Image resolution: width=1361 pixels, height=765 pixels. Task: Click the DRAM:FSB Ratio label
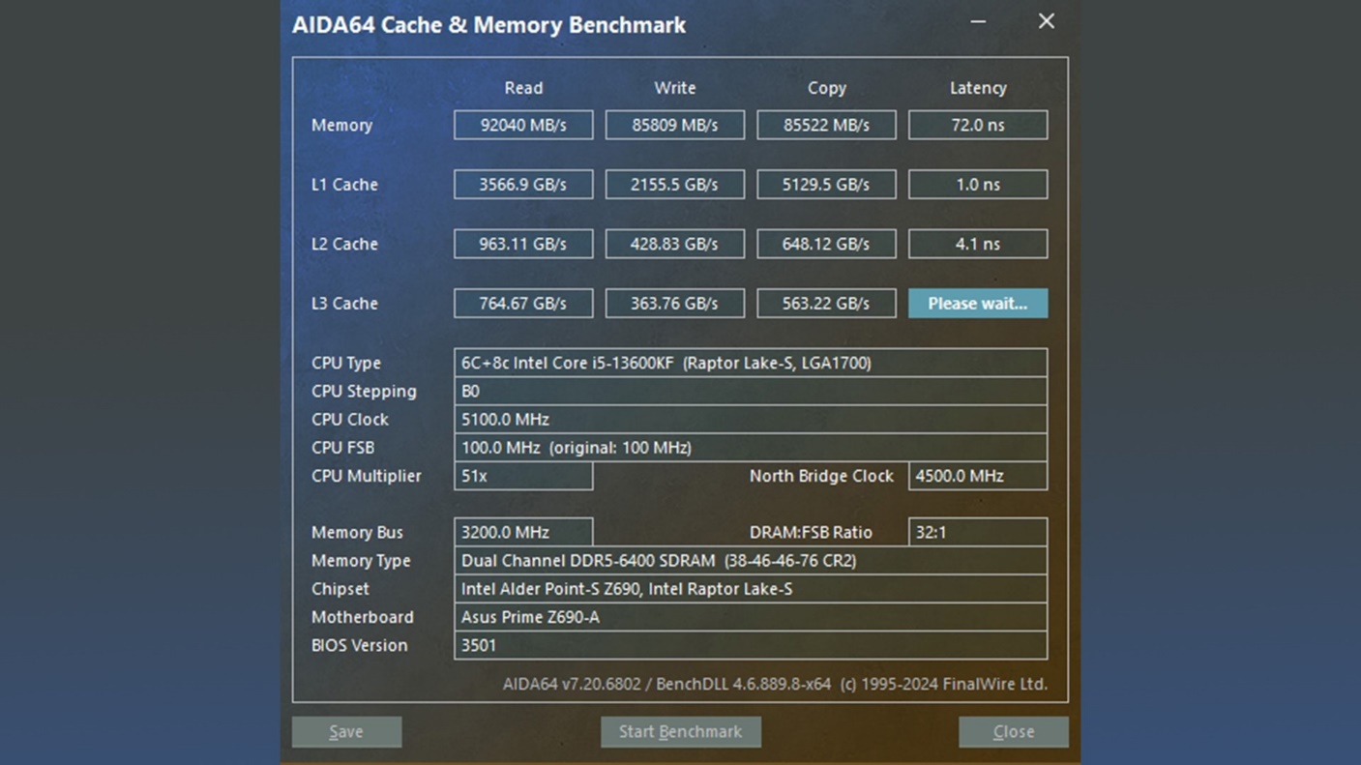point(811,533)
